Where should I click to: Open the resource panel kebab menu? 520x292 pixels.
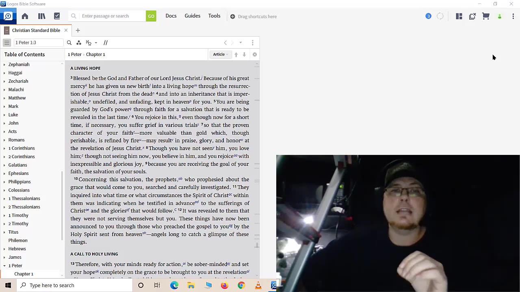coord(252,43)
